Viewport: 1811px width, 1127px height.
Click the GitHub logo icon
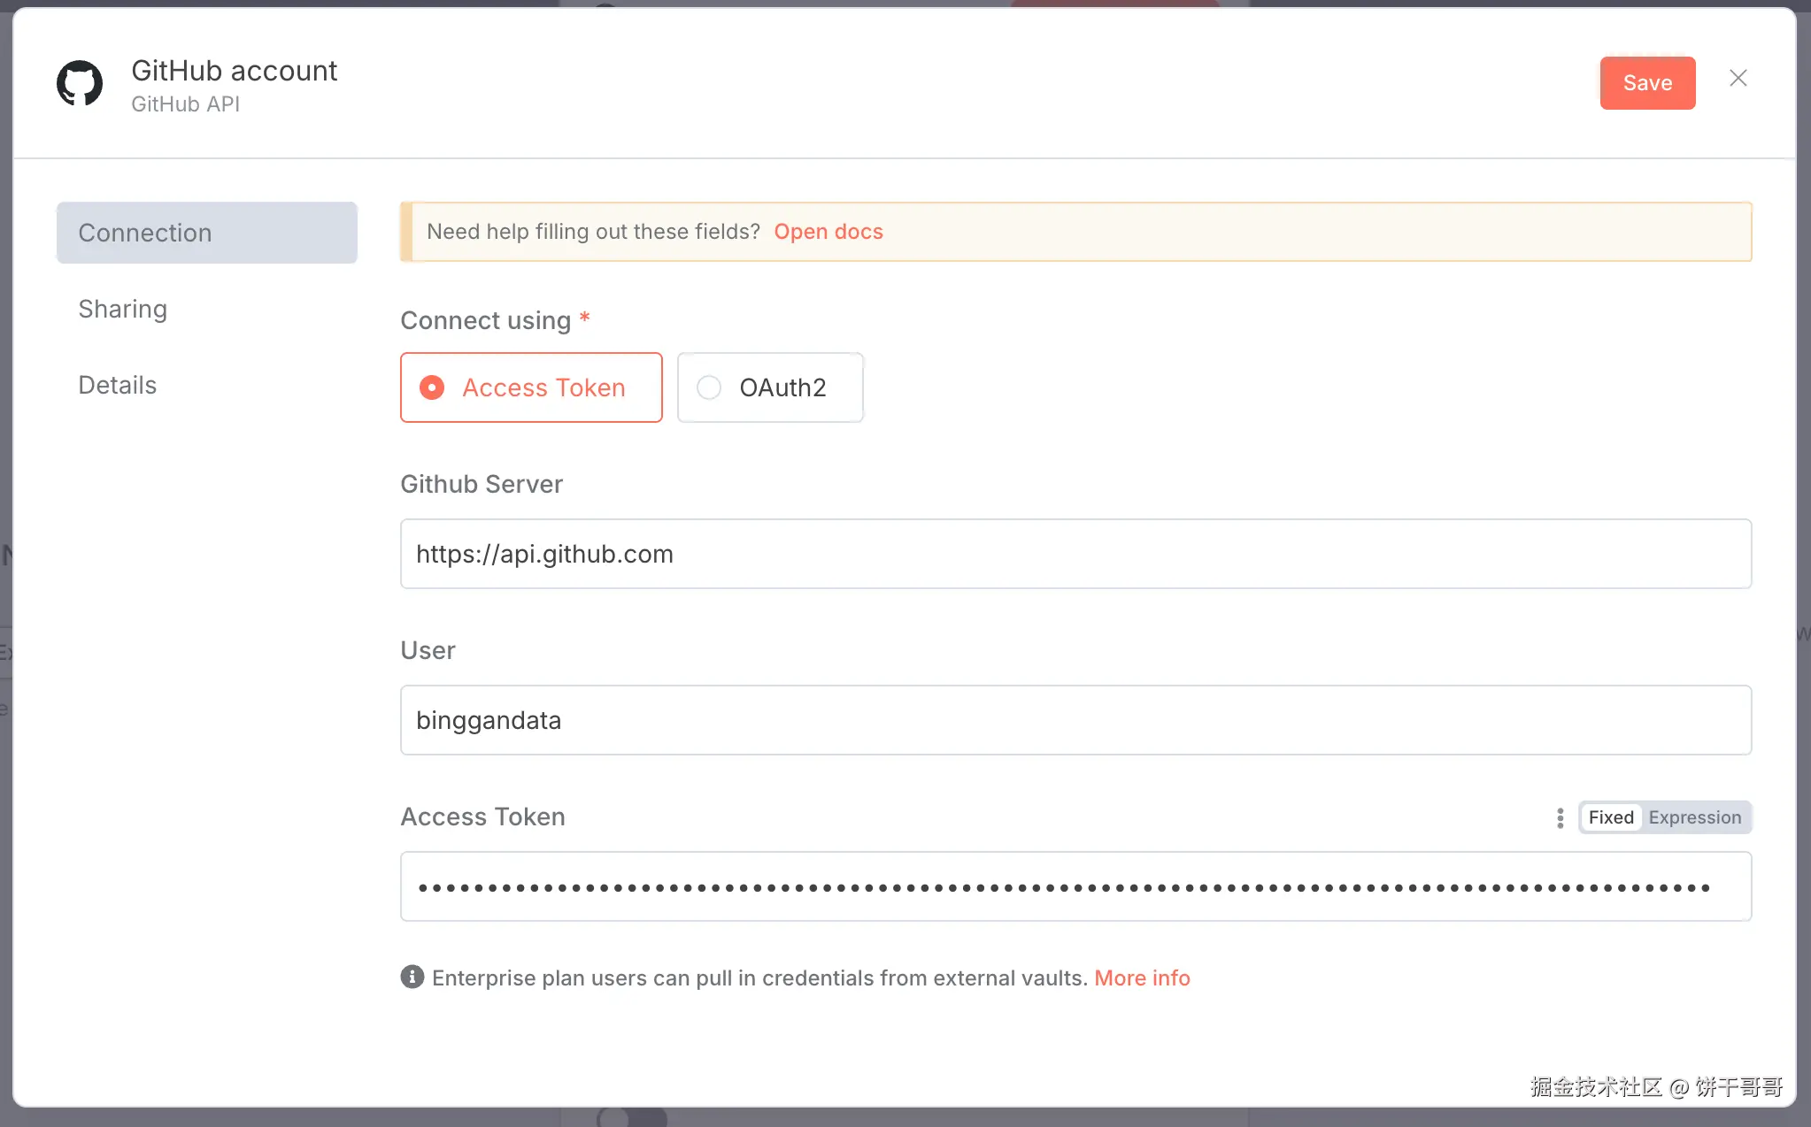80,84
